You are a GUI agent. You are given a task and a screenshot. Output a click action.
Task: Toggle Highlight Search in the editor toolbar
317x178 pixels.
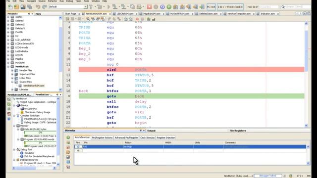tap(103, 19)
